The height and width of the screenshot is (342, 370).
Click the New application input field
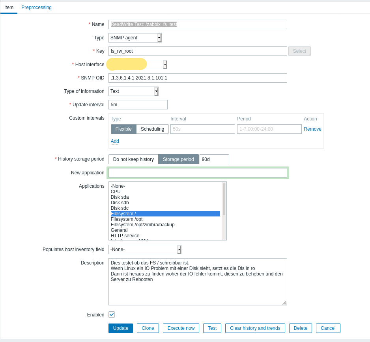[x=198, y=173]
